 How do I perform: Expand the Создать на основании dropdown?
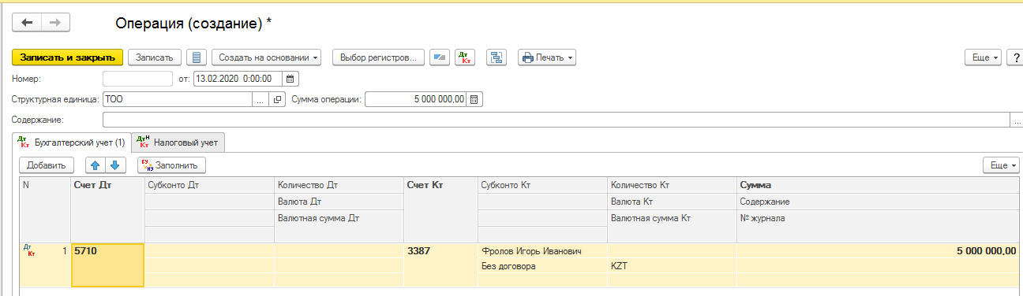(x=267, y=57)
